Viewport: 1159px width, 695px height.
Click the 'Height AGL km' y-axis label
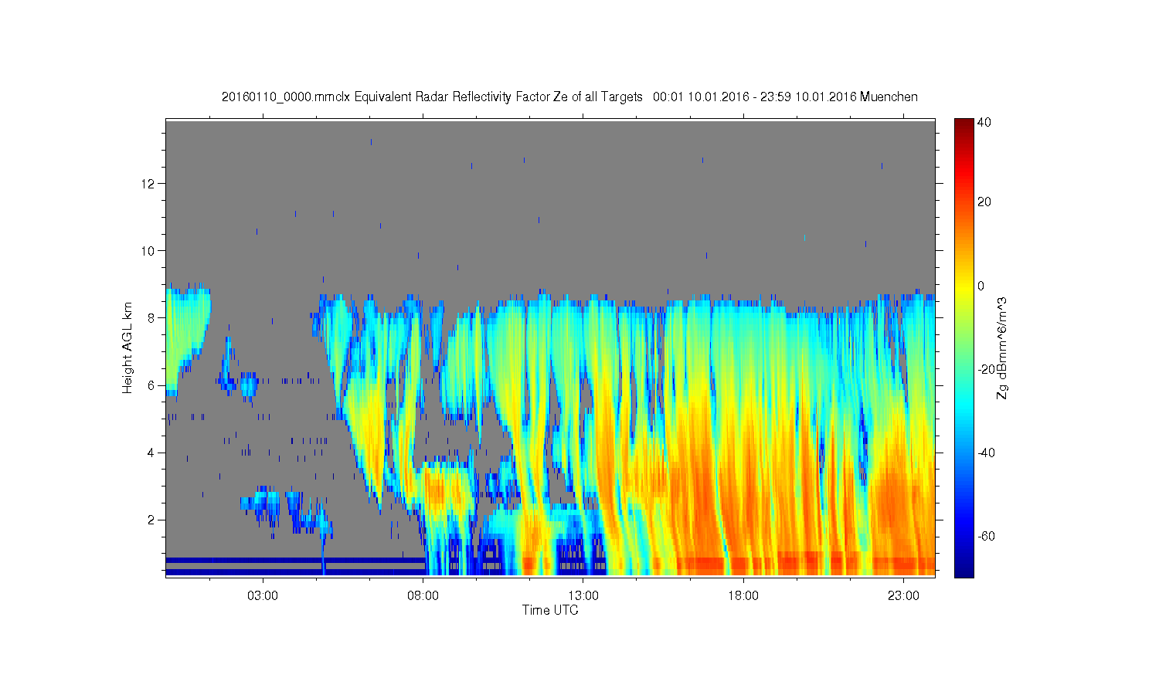(x=127, y=347)
